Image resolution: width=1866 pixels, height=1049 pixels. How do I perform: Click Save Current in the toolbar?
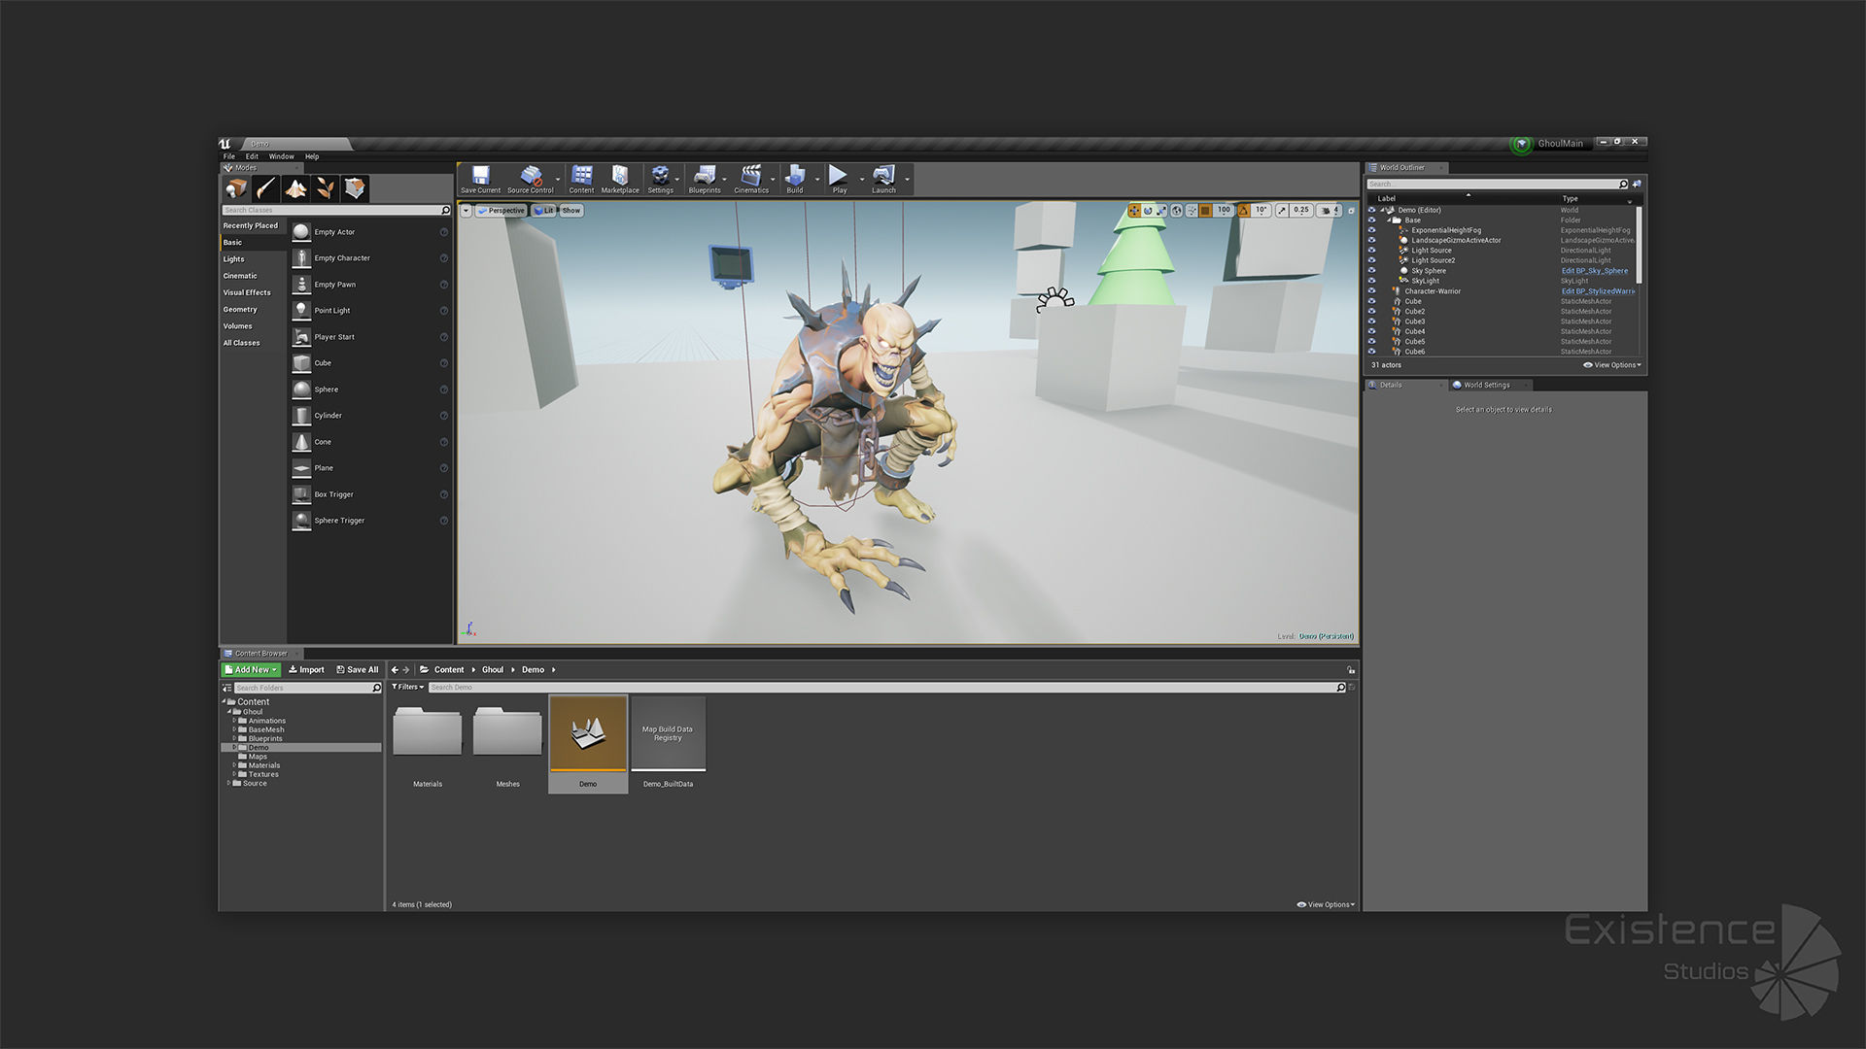pyautogui.click(x=480, y=180)
